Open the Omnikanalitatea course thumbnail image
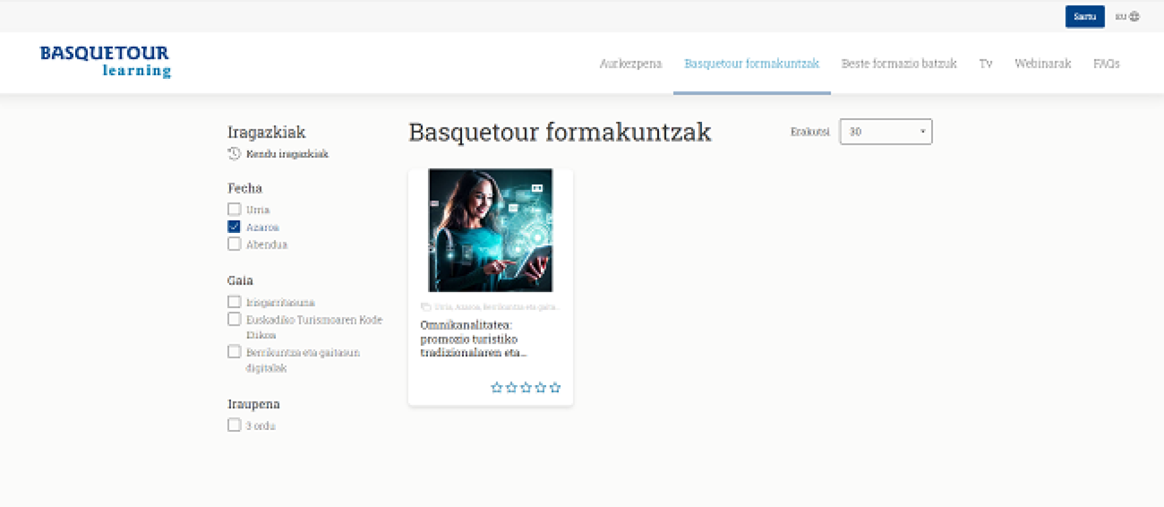 point(490,230)
